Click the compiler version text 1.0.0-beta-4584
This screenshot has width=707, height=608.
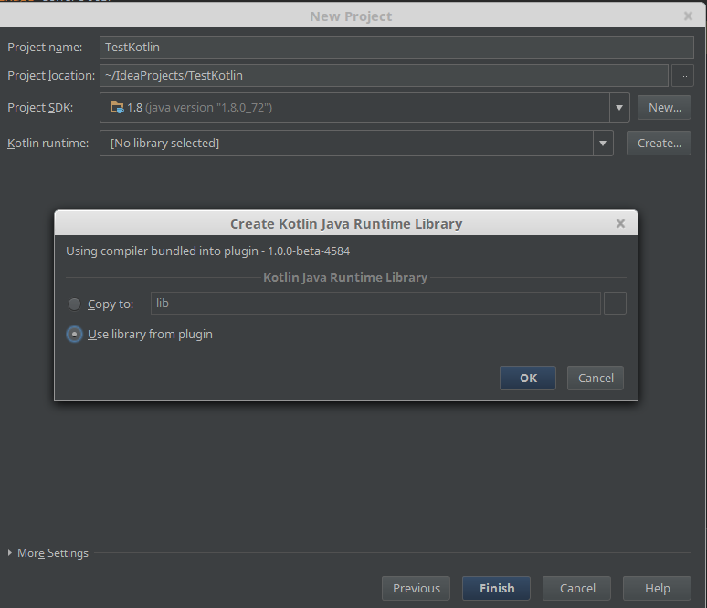[309, 251]
